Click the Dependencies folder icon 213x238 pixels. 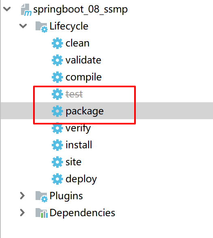tap(41, 213)
